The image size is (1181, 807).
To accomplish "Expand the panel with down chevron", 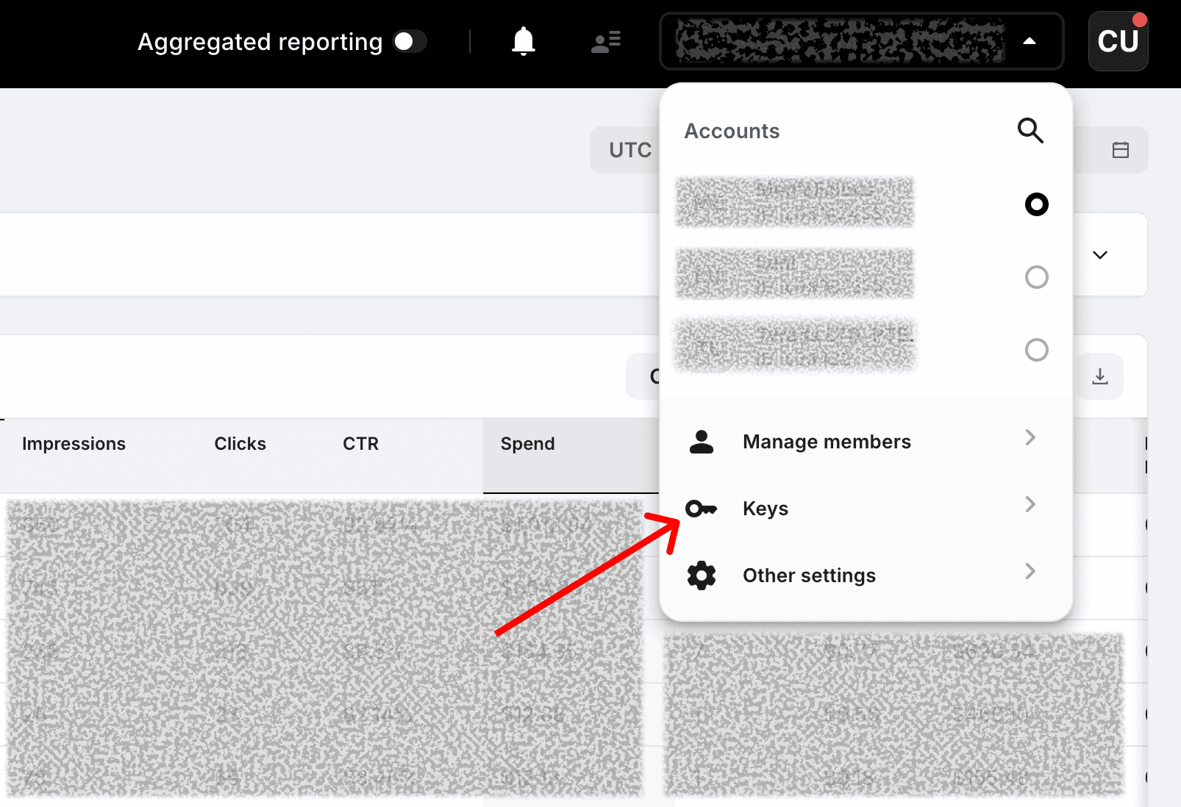I will [x=1099, y=255].
